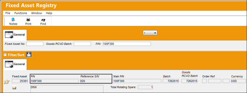
Task: Click the Fixed Asset Registry title
Action: pyautogui.click(x=31, y=5)
